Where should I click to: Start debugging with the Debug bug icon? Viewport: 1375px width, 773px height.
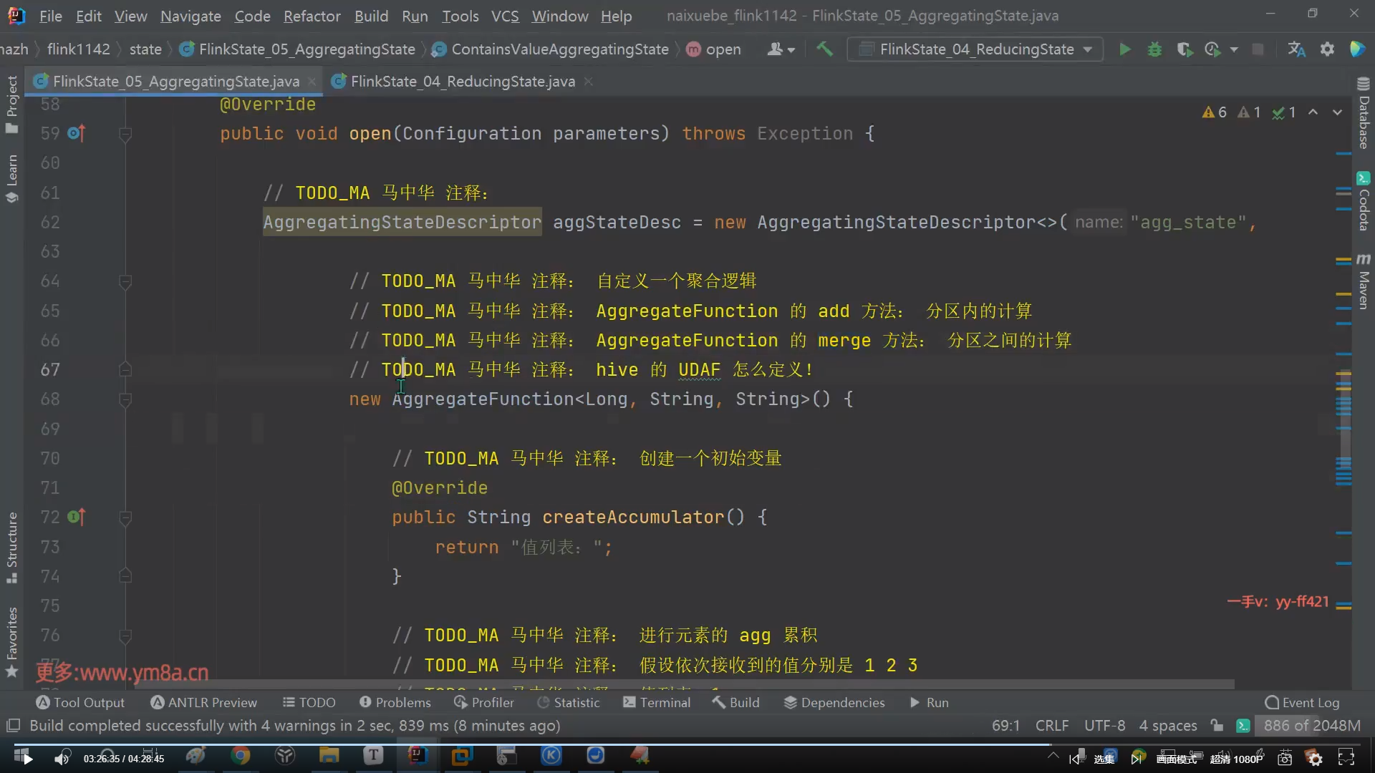1154,49
